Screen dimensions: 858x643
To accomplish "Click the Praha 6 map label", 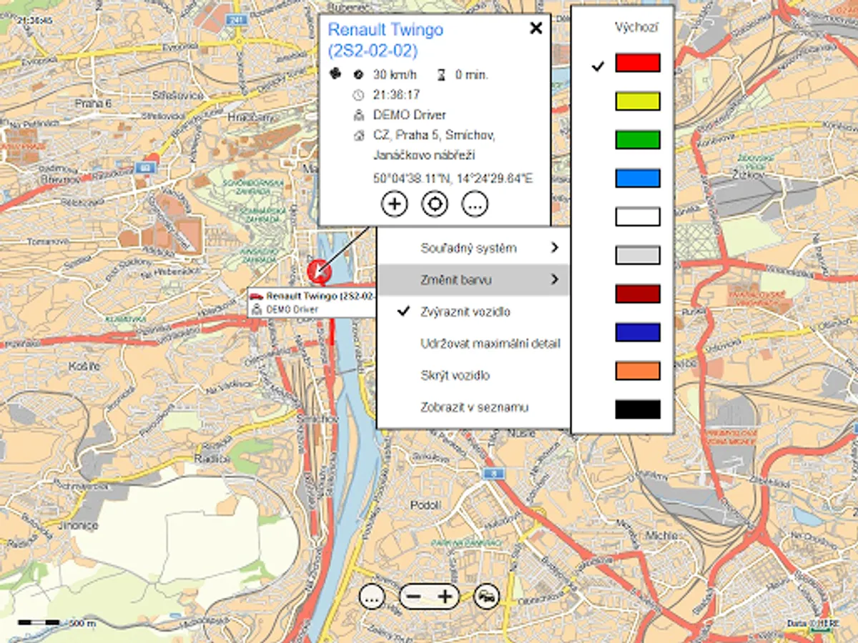I will pyautogui.click(x=93, y=103).
